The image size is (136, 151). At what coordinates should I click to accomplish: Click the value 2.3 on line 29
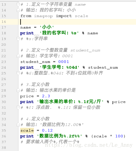46,96
